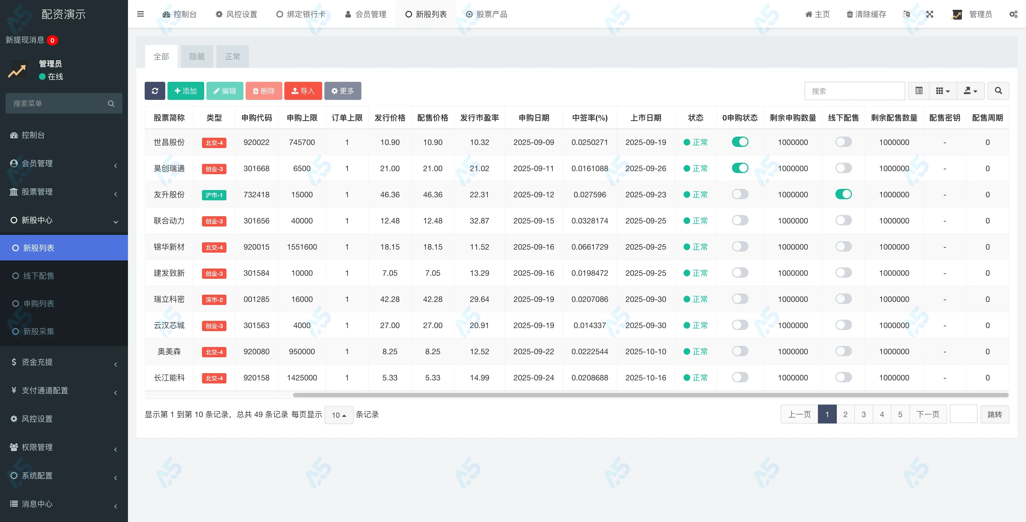Screen dimensions: 1026x522
Task: Disable 申购状态 toggle for 世昌股份
Action: [x=740, y=142]
